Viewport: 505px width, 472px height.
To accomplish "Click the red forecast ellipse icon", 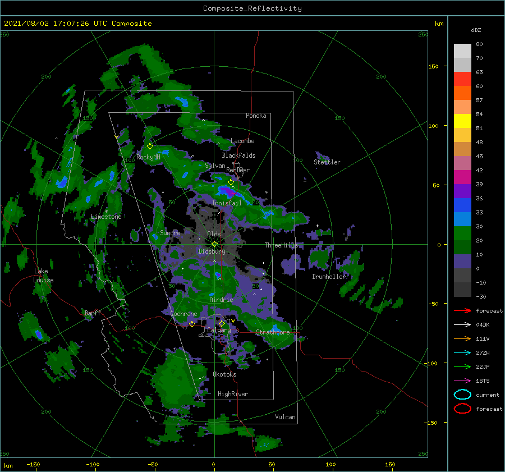I will click(x=462, y=409).
